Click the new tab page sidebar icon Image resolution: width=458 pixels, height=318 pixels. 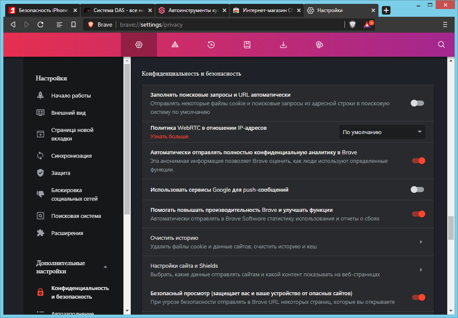tap(40, 134)
